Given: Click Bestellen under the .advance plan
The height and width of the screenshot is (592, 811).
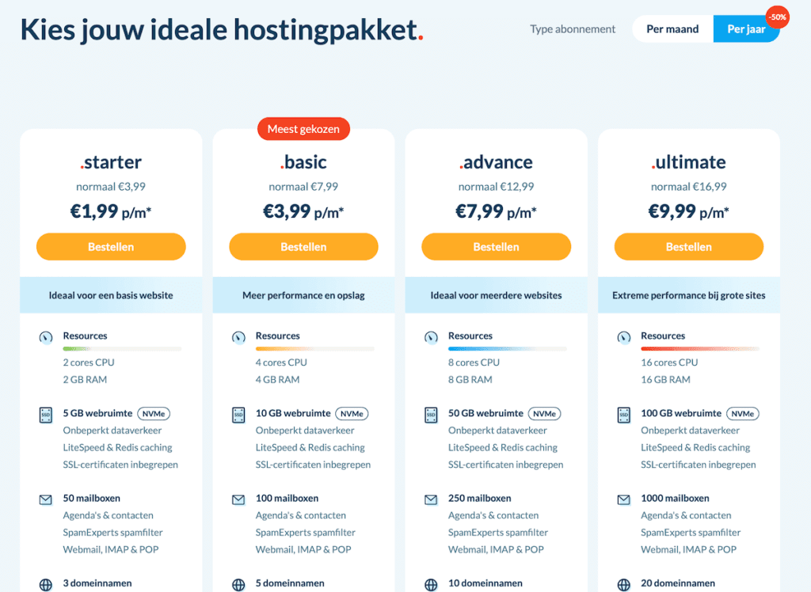Looking at the screenshot, I should click(496, 246).
